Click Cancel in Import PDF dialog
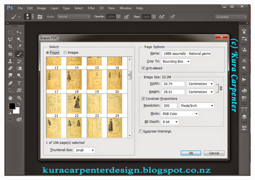255x180 pixels. (214, 153)
